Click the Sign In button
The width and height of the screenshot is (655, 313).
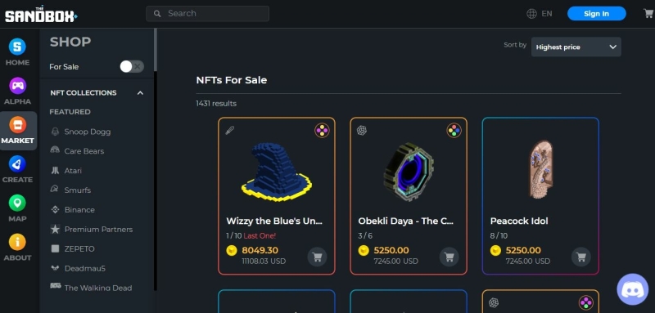click(596, 13)
